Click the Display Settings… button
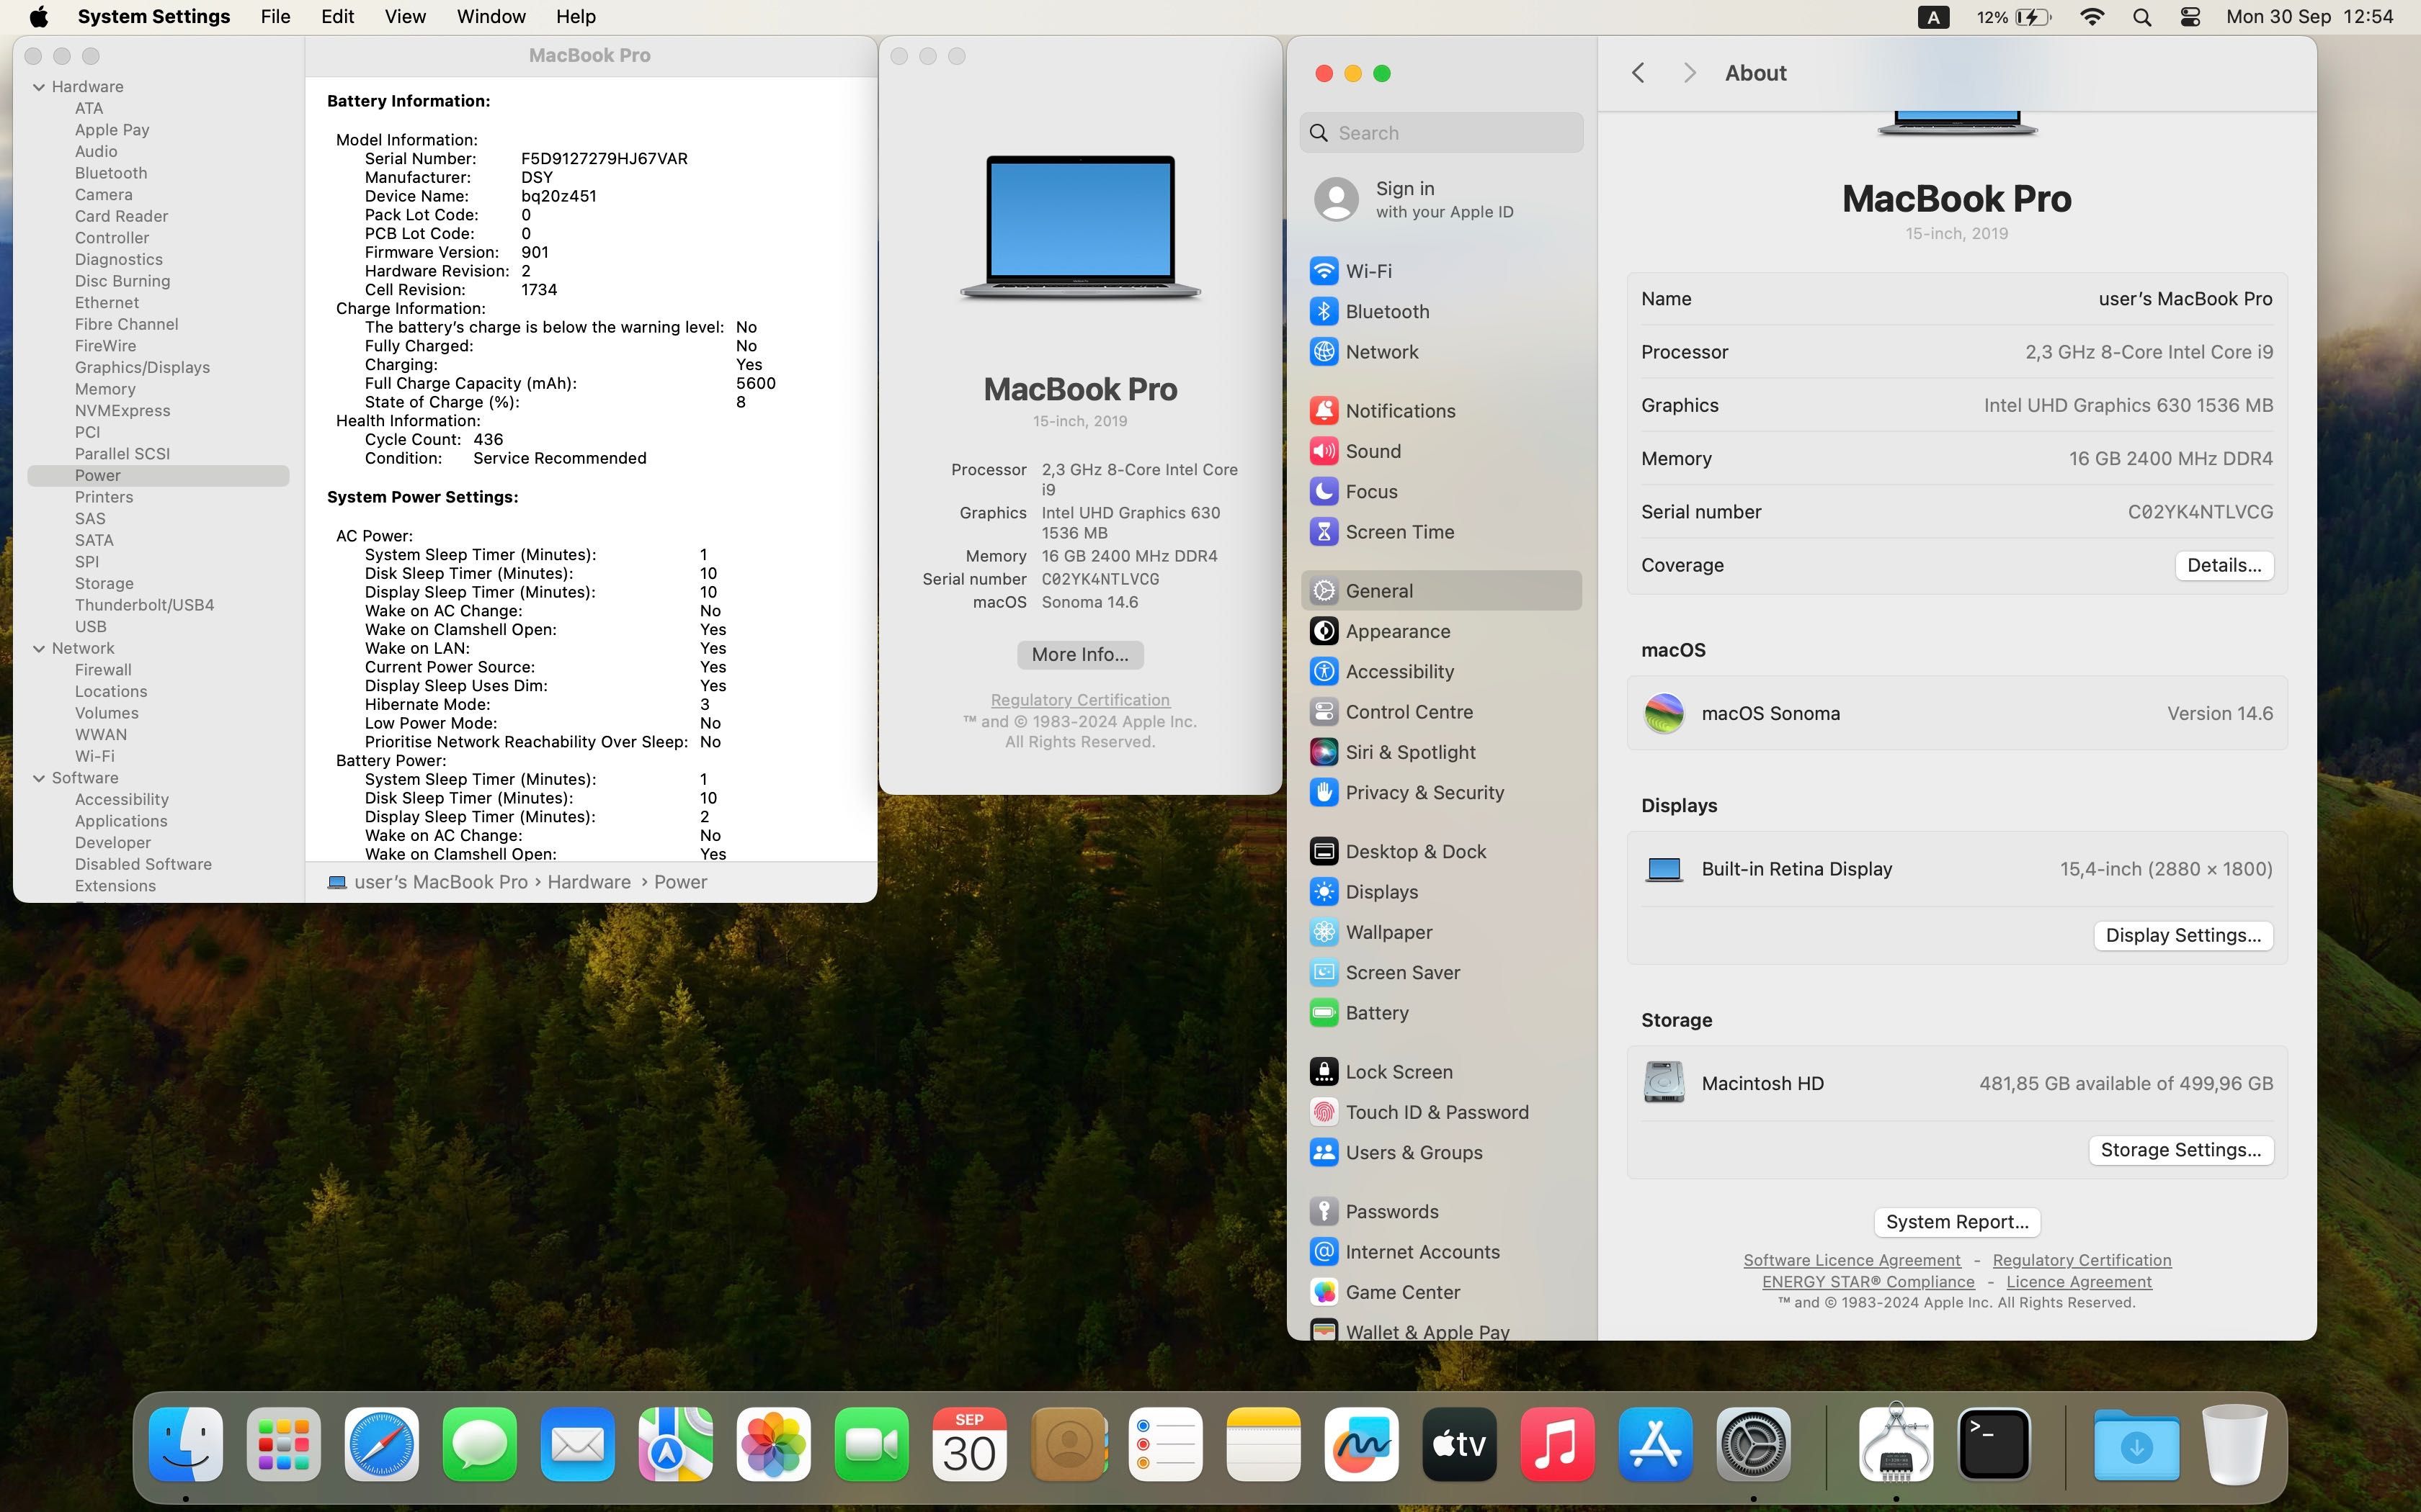 coord(2183,935)
